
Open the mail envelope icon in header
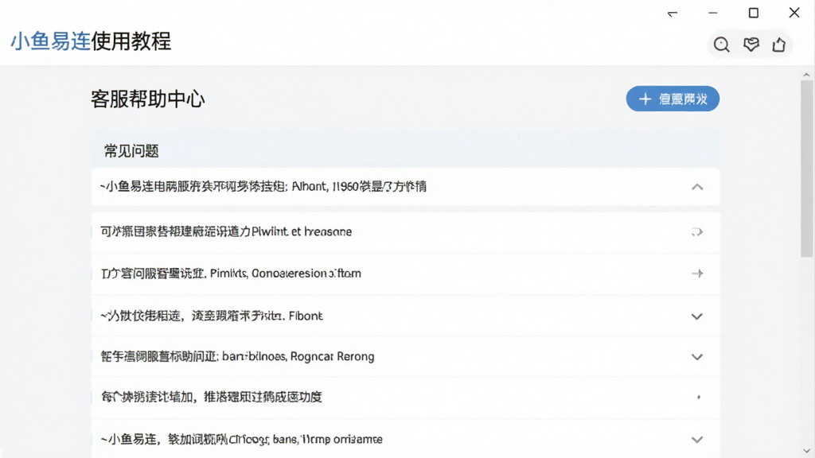coord(751,45)
